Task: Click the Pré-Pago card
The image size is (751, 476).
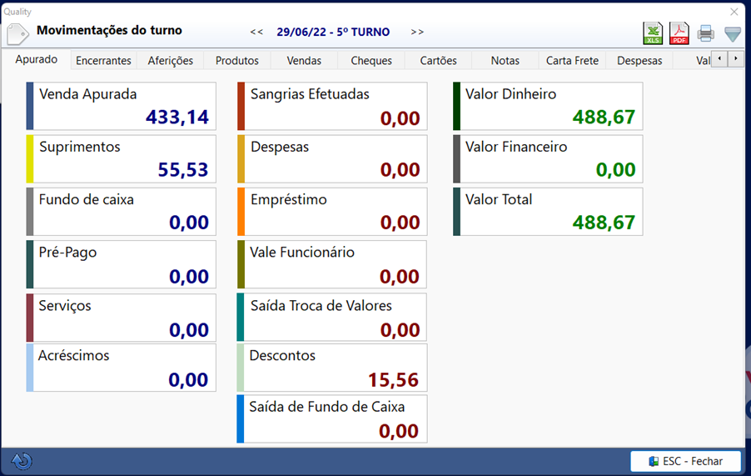Action: (x=122, y=264)
